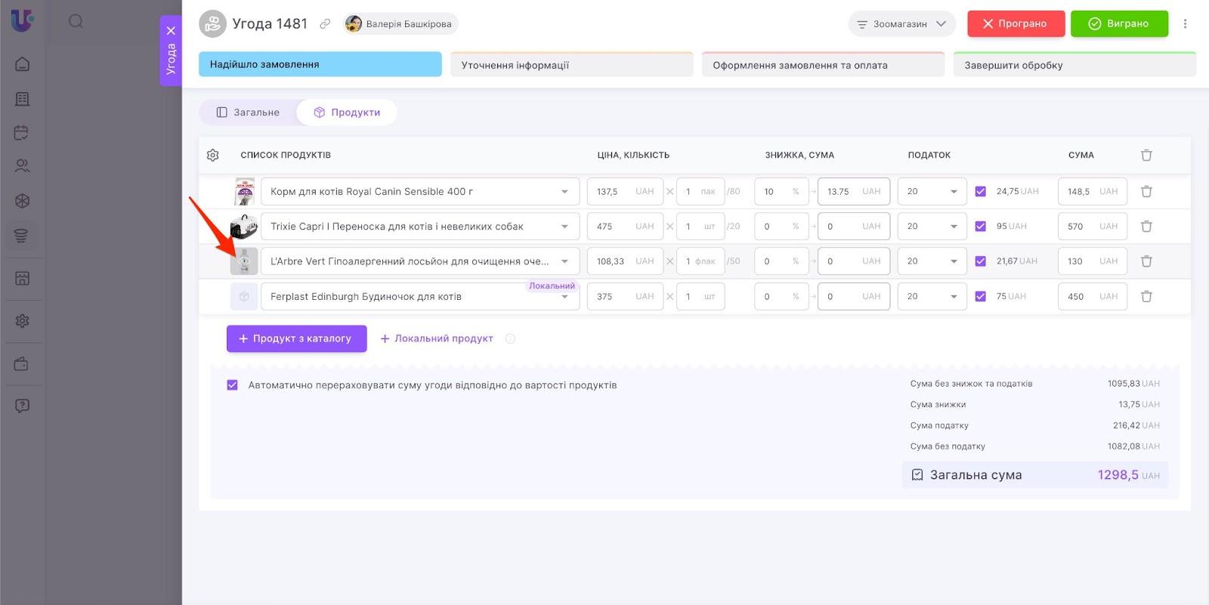Open the tax rate dropdown for Ferplast row
Screen dimensions: 1209x605
tap(931, 297)
